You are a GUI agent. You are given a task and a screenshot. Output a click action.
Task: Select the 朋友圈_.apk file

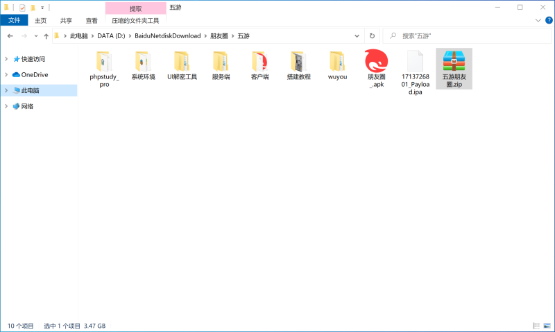[x=376, y=63]
